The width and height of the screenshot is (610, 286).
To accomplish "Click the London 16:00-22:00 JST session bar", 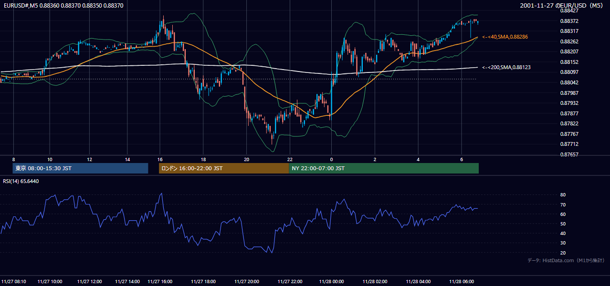I will (x=224, y=168).
